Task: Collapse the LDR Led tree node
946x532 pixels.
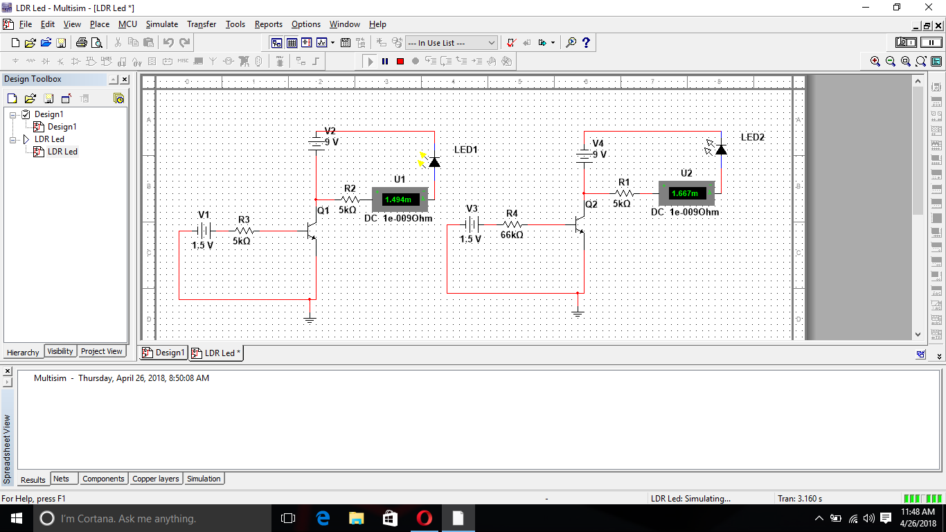Action: click(13, 139)
